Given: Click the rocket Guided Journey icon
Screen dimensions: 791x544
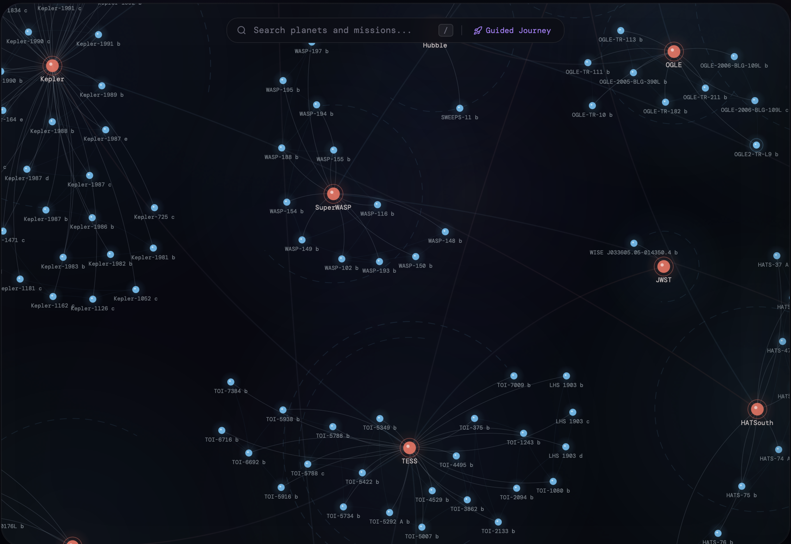Looking at the screenshot, I should coord(478,31).
